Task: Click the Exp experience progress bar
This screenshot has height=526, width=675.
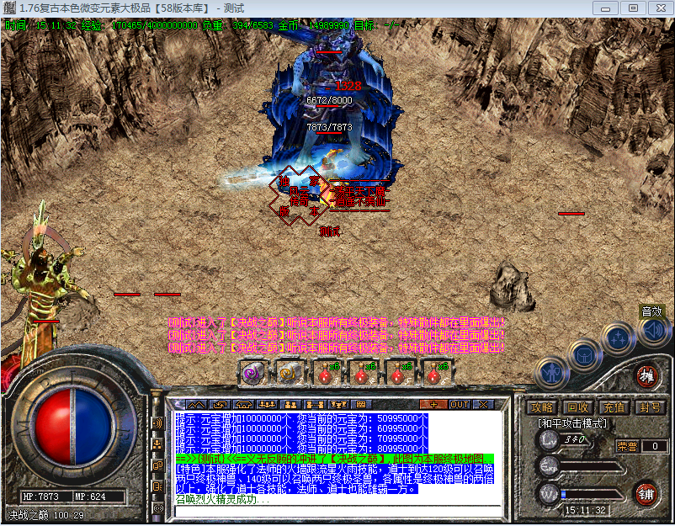Action: coord(591,467)
